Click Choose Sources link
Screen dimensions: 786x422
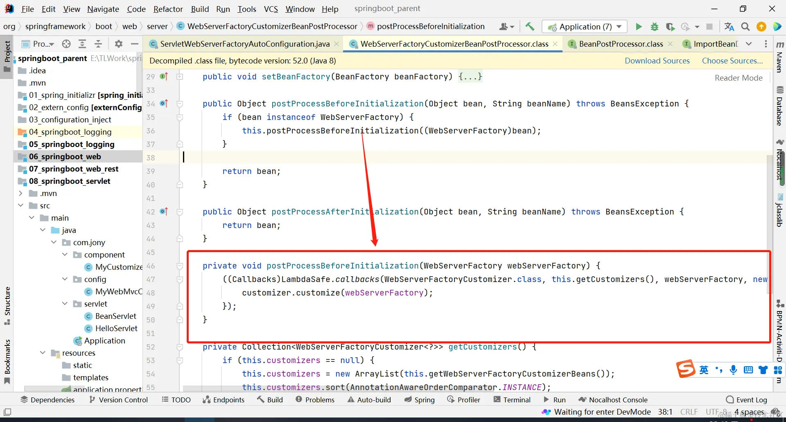[x=732, y=61]
